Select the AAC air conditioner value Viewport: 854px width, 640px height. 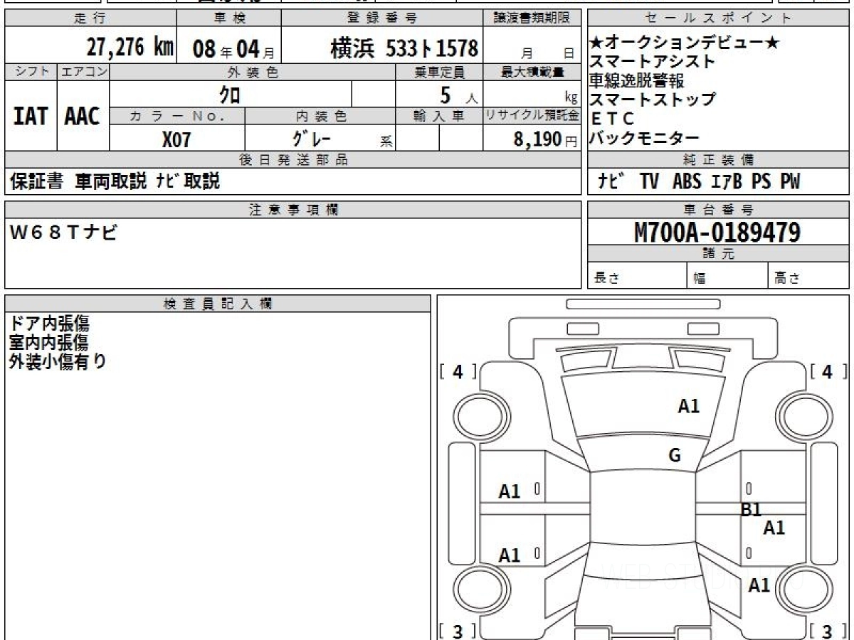click(x=83, y=116)
